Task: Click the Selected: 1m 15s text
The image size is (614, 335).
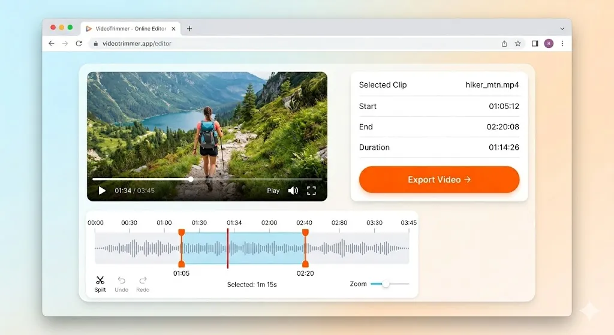Action: pyautogui.click(x=252, y=285)
